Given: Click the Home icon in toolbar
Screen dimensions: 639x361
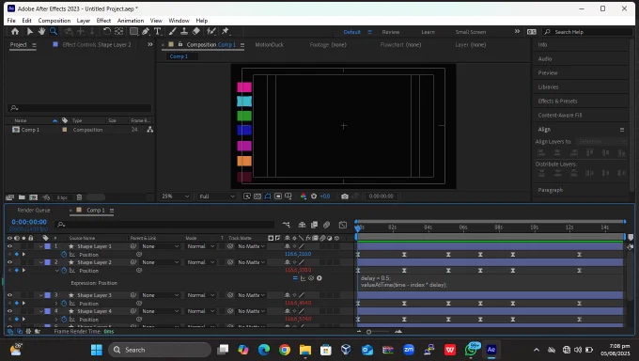Looking at the screenshot, I should [15, 31].
